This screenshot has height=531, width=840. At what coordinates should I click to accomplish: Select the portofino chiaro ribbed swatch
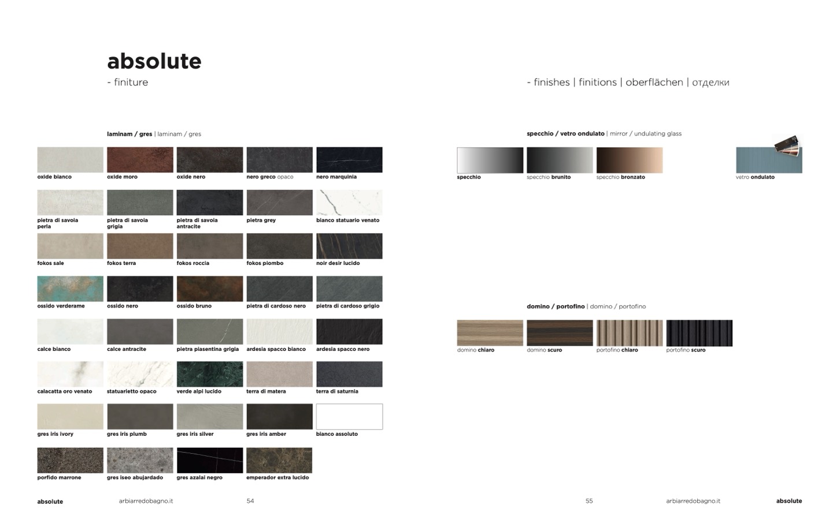[x=629, y=333]
